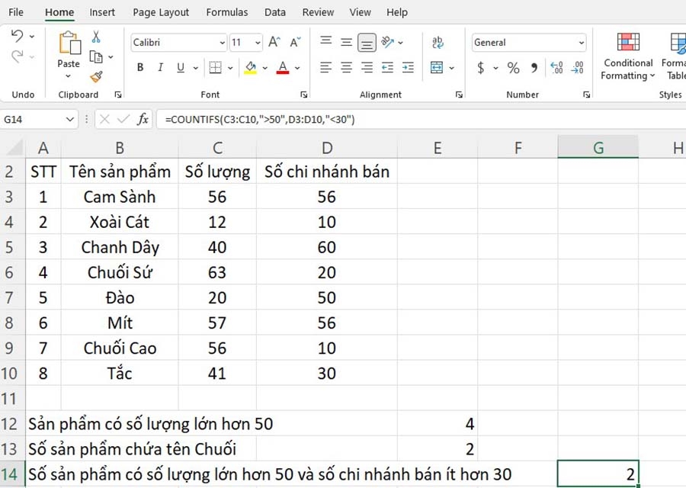Click the formula bar COUNTIFS text
This screenshot has width=686, height=488.
point(260,119)
